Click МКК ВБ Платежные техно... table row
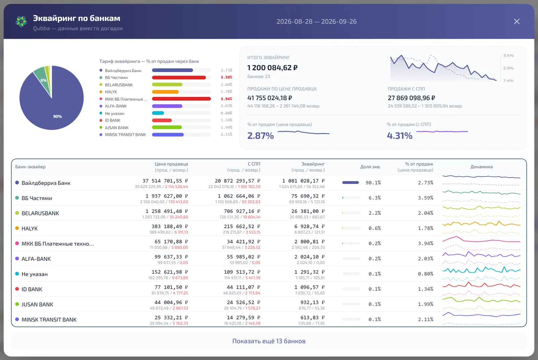538x360 pixels. 269,244
